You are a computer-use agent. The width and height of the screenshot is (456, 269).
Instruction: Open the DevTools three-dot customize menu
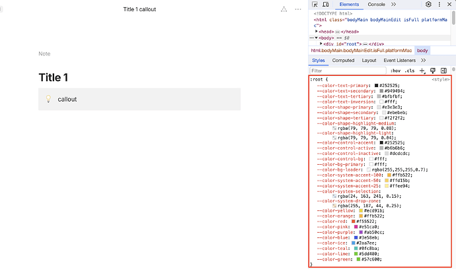tap(439, 5)
